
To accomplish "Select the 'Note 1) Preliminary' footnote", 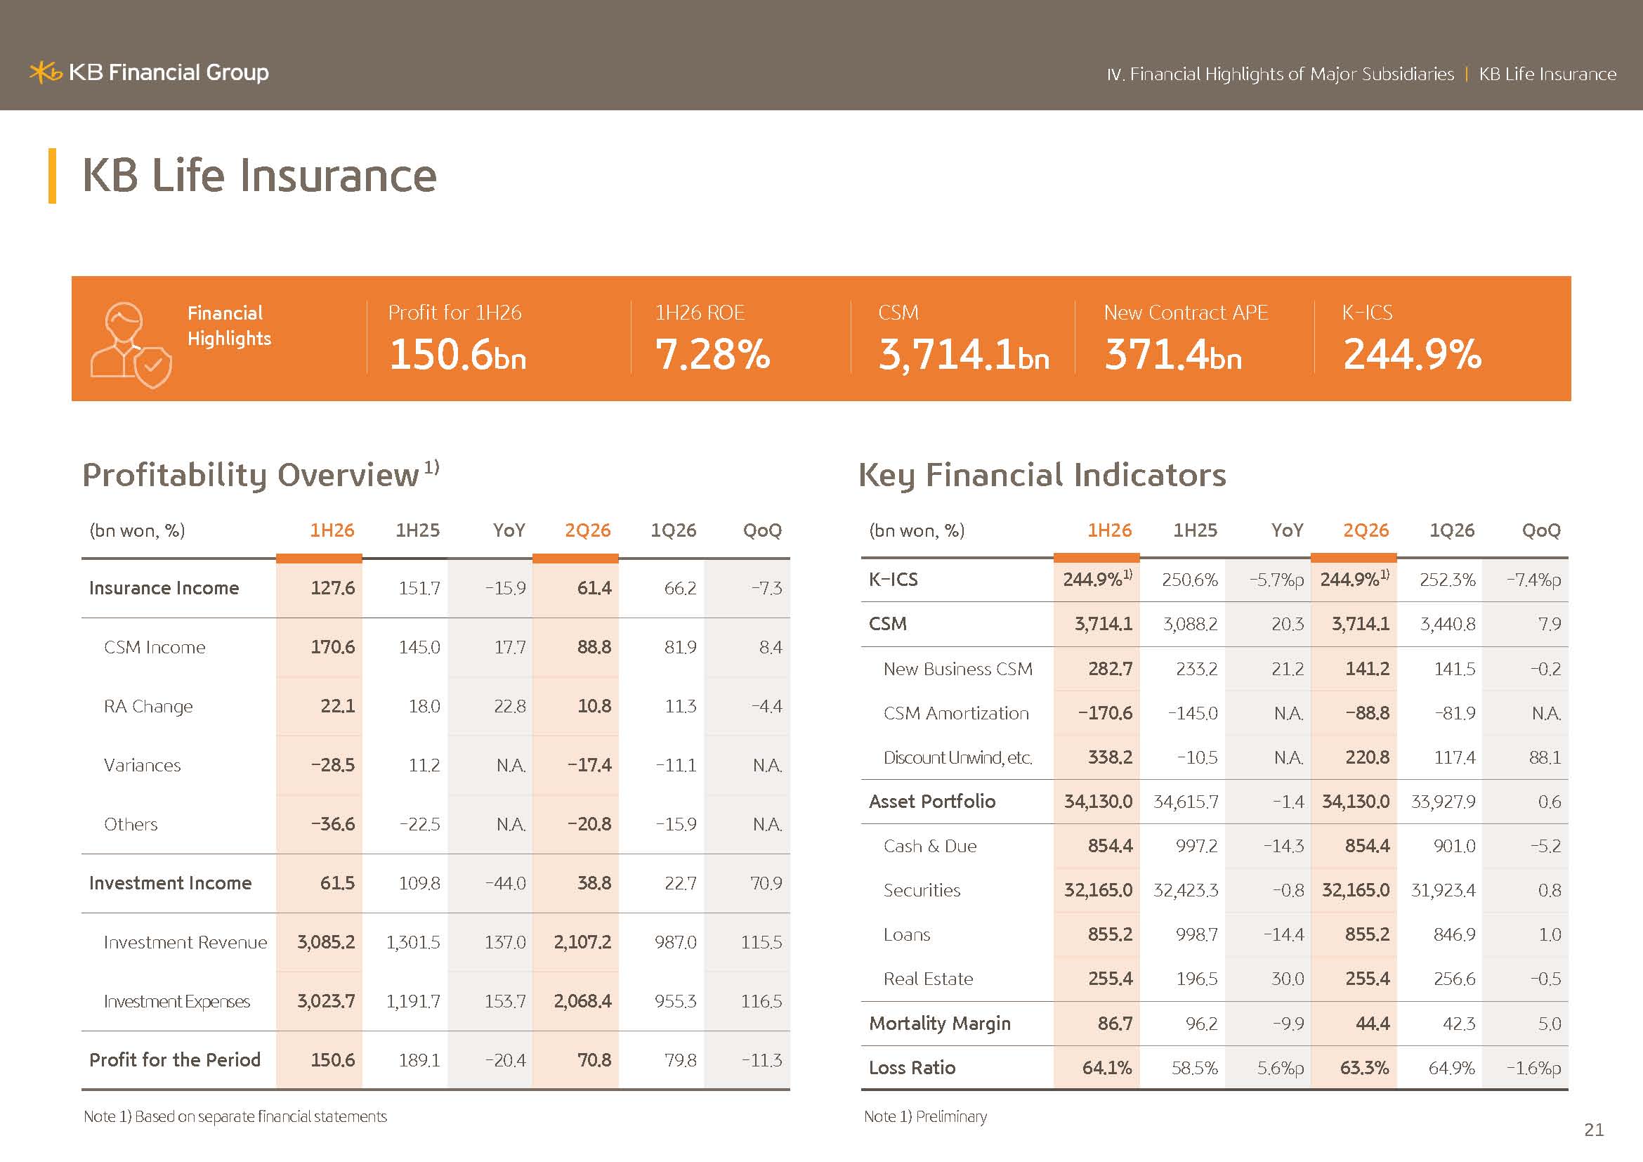I will click(x=925, y=1117).
